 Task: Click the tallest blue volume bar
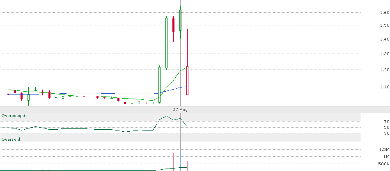167,156
